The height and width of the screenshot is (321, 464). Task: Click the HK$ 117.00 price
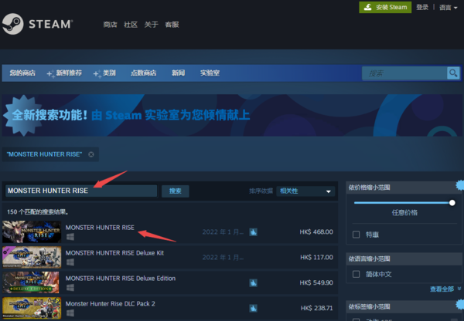[x=316, y=257]
